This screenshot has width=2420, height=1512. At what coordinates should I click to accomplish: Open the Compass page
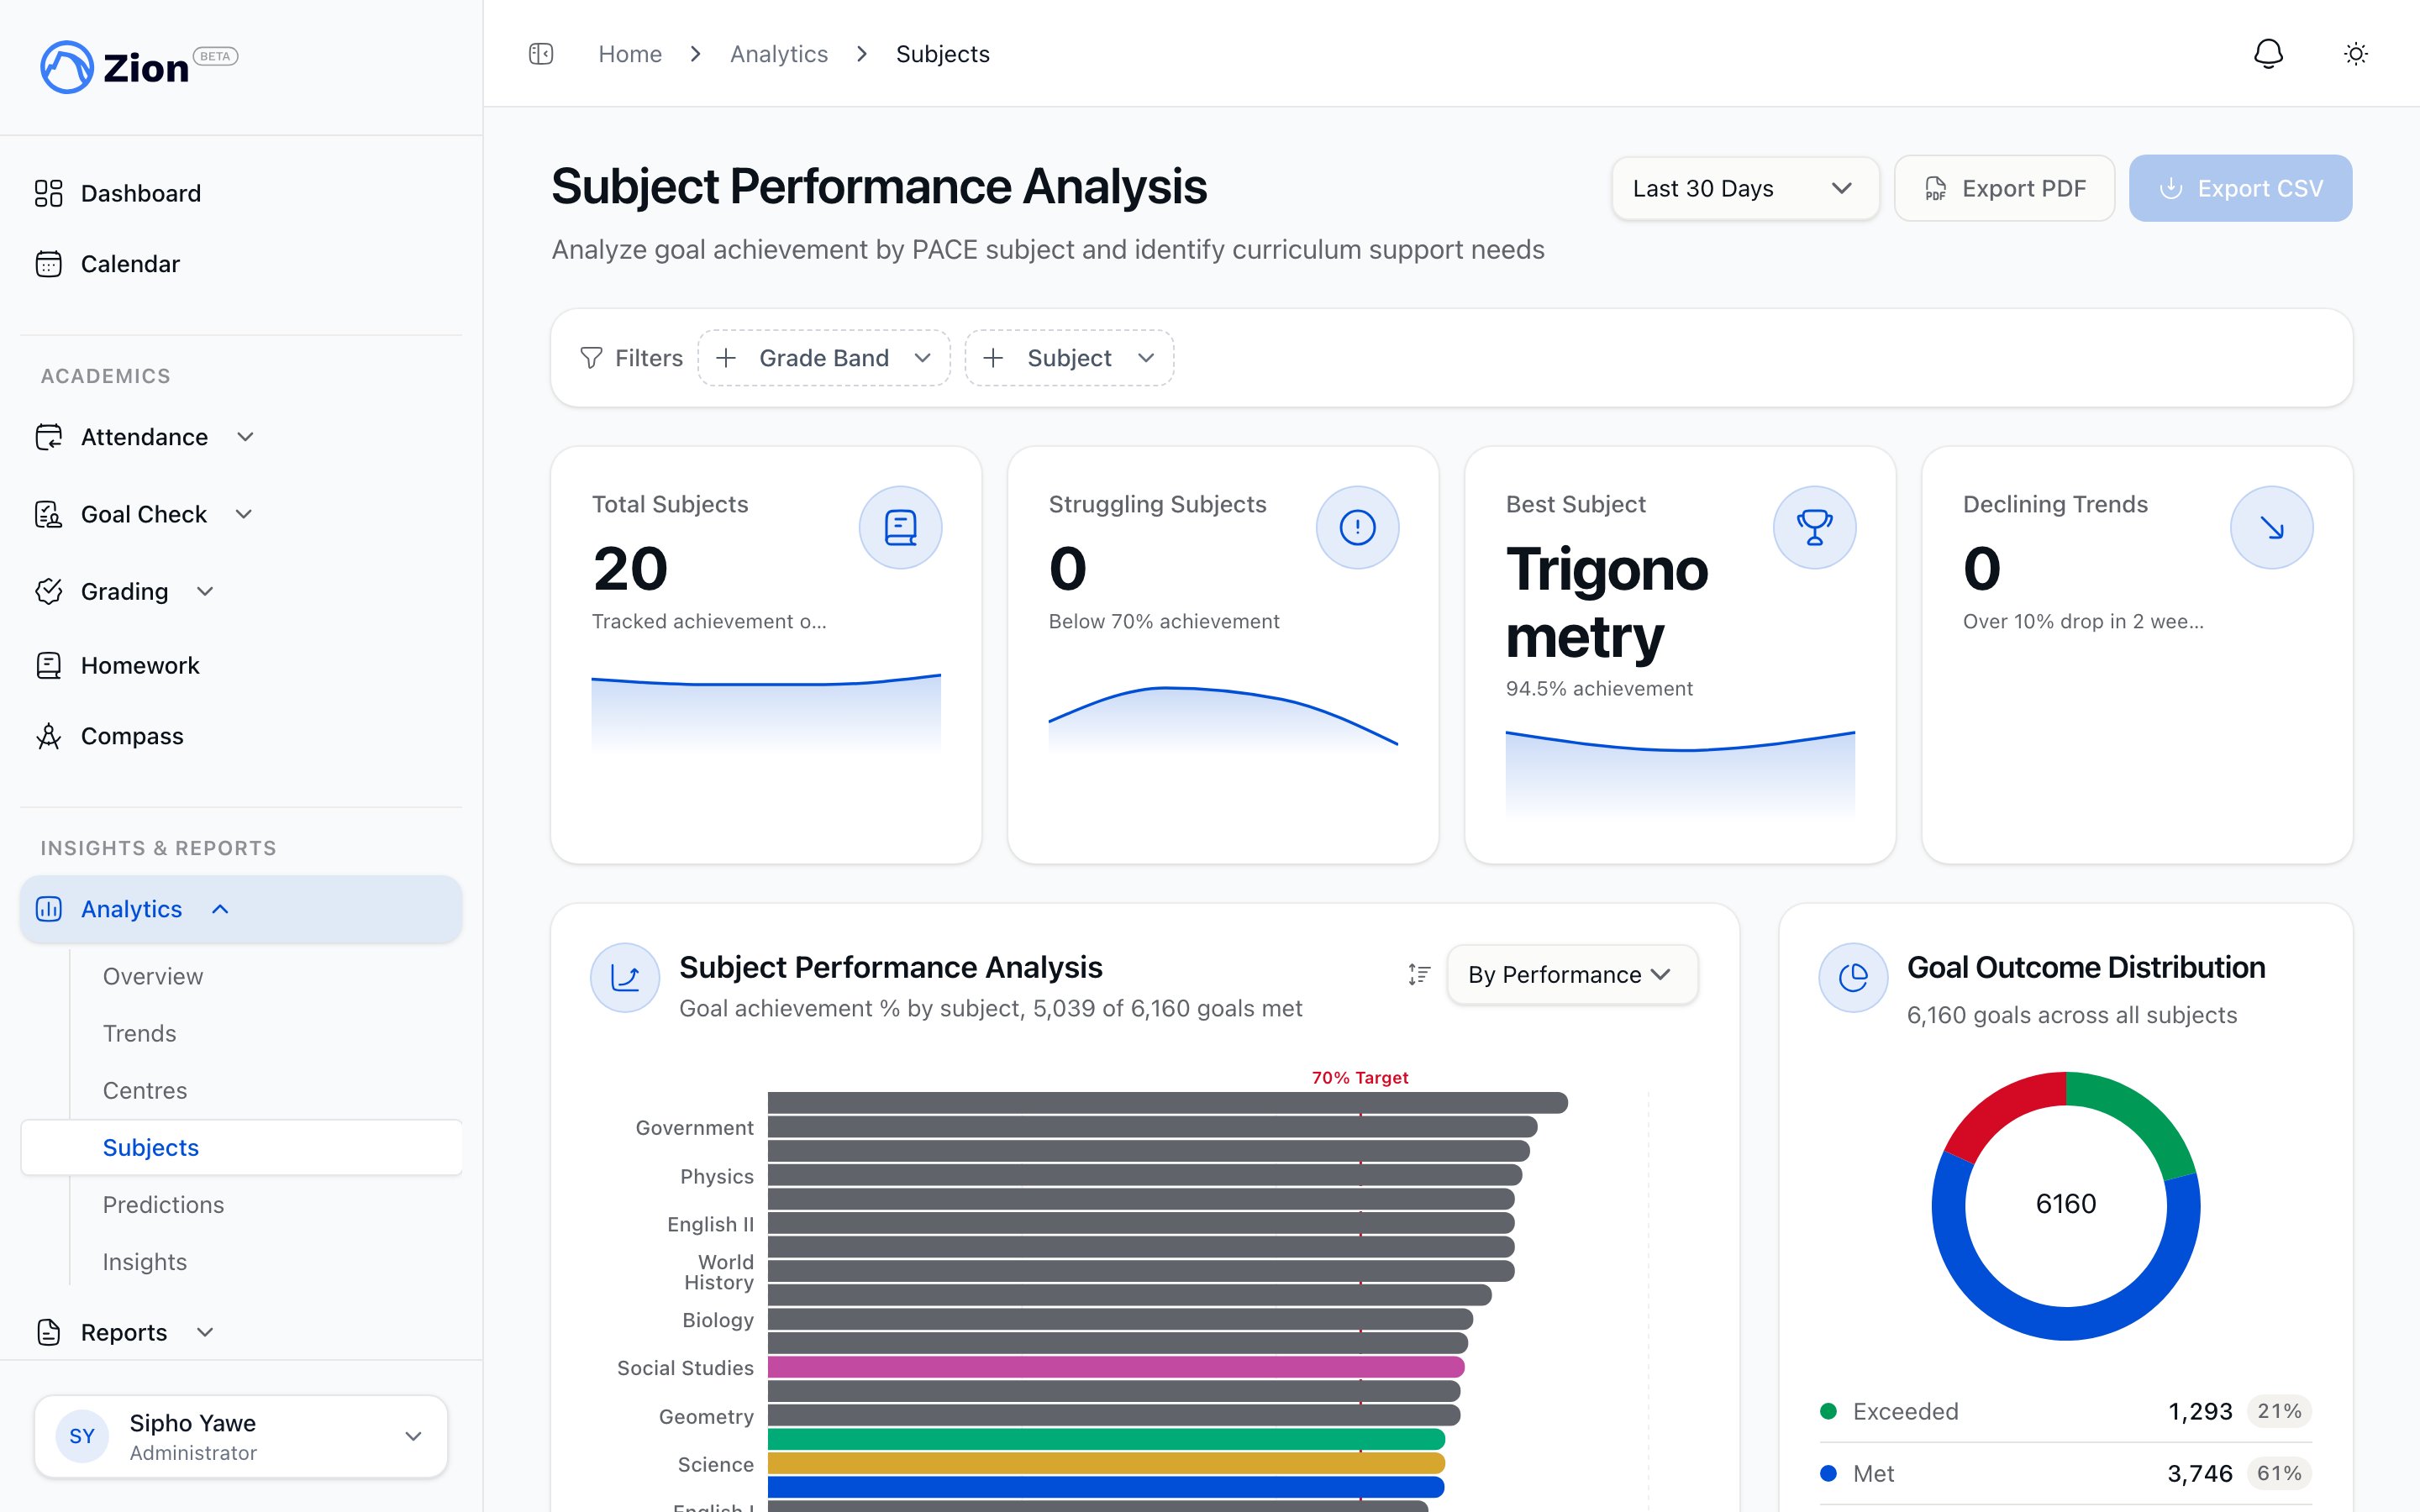click(x=241, y=736)
